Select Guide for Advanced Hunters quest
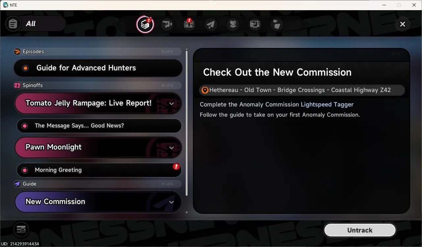422x247 pixels. coord(98,68)
